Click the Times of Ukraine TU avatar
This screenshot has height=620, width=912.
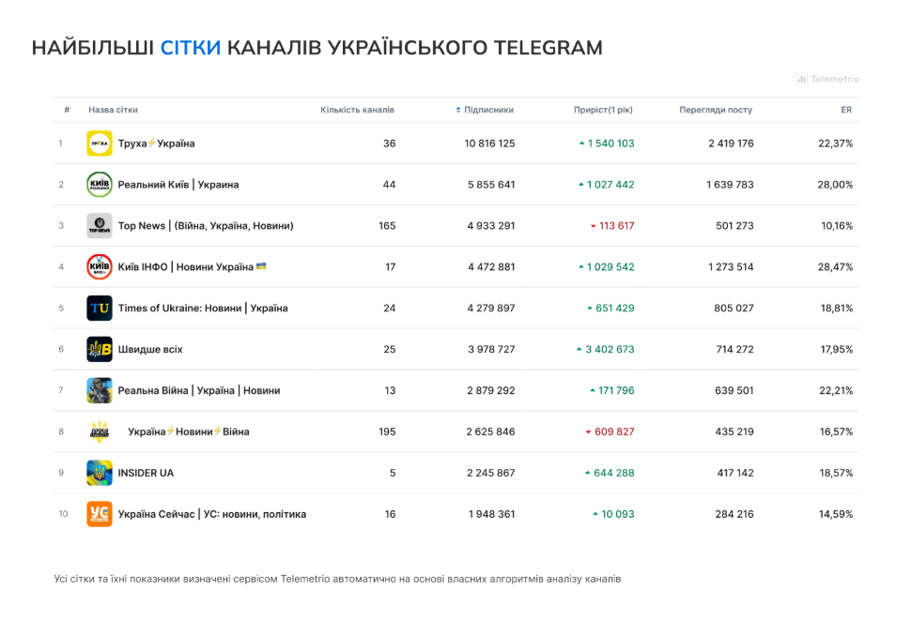(100, 309)
